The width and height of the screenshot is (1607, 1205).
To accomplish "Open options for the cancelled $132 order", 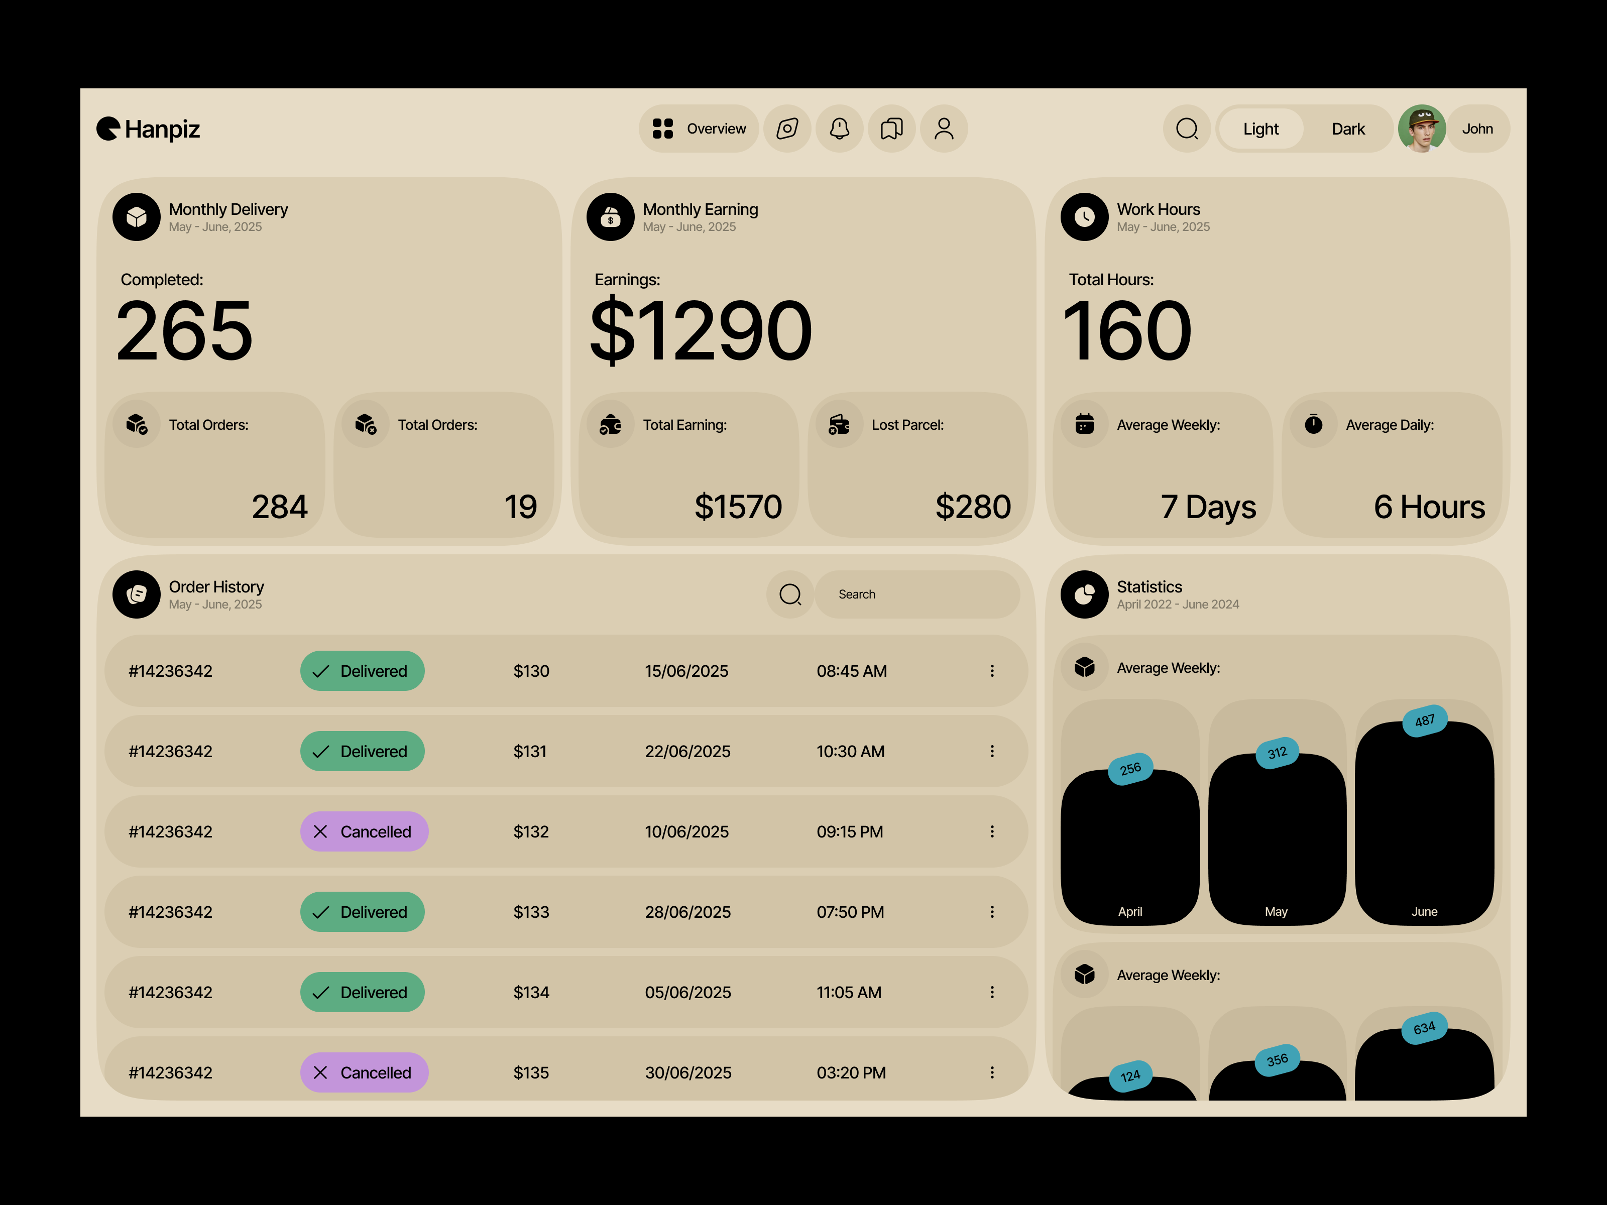I will [x=992, y=831].
